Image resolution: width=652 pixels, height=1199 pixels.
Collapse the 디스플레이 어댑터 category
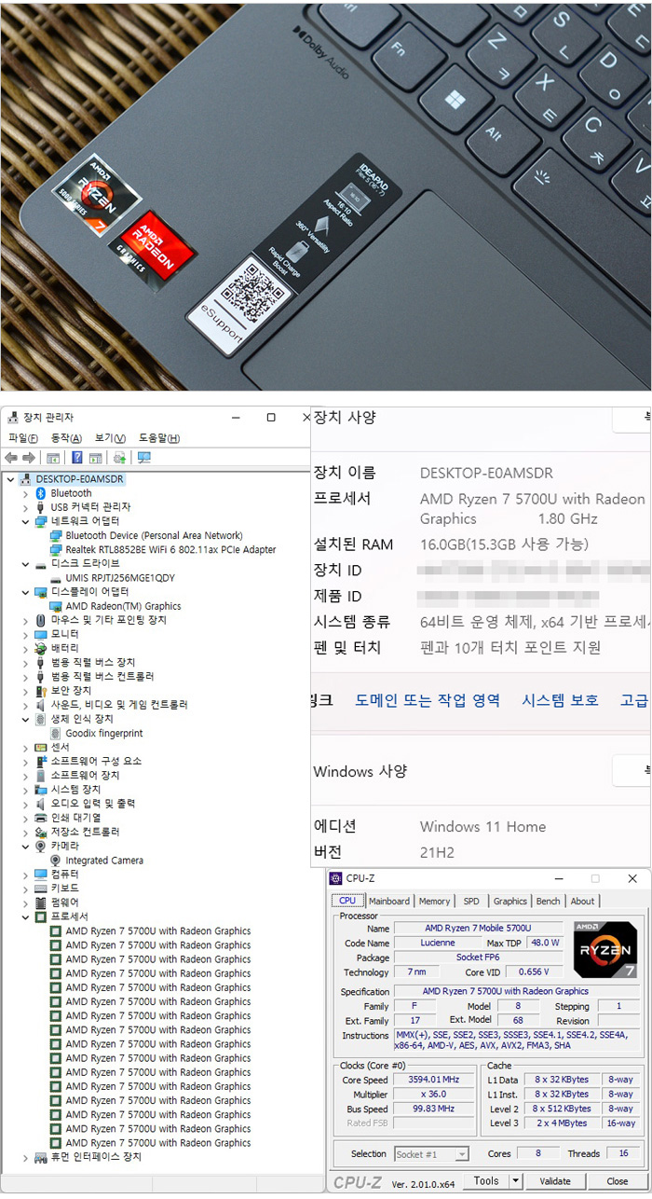25,592
